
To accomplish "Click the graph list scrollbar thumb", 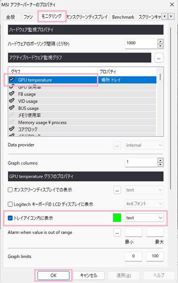I will (x=160, y=77).
